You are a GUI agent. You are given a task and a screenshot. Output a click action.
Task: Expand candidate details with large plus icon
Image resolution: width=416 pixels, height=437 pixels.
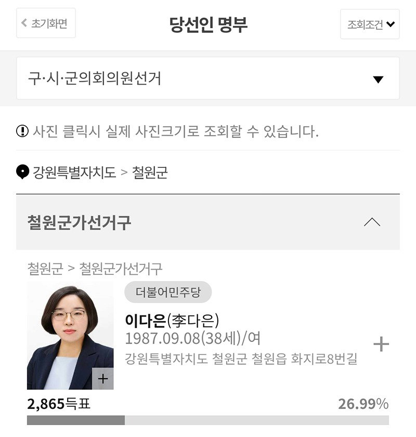click(381, 344)
